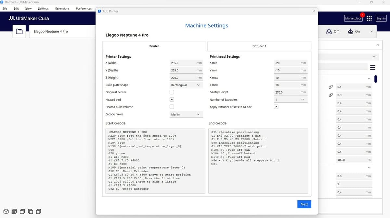Open the file folder icon button
The height and width of the screenshot is (218, 390).
19,31
